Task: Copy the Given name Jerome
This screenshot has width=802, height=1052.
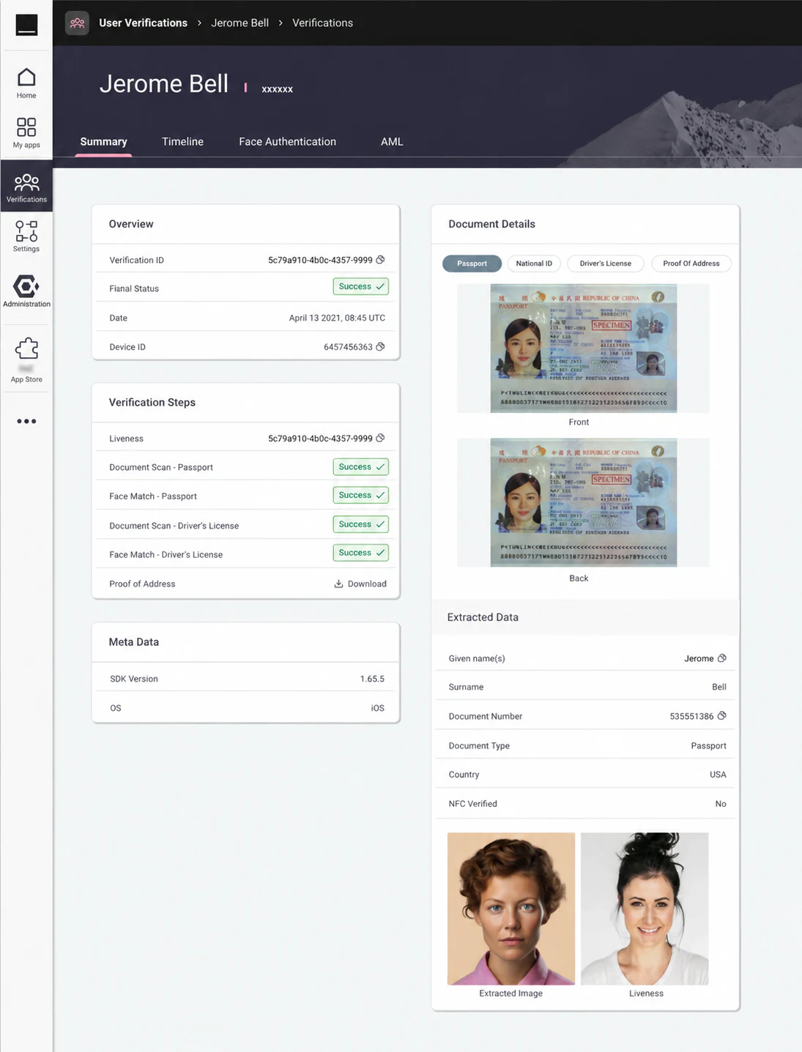Action: 722,658
